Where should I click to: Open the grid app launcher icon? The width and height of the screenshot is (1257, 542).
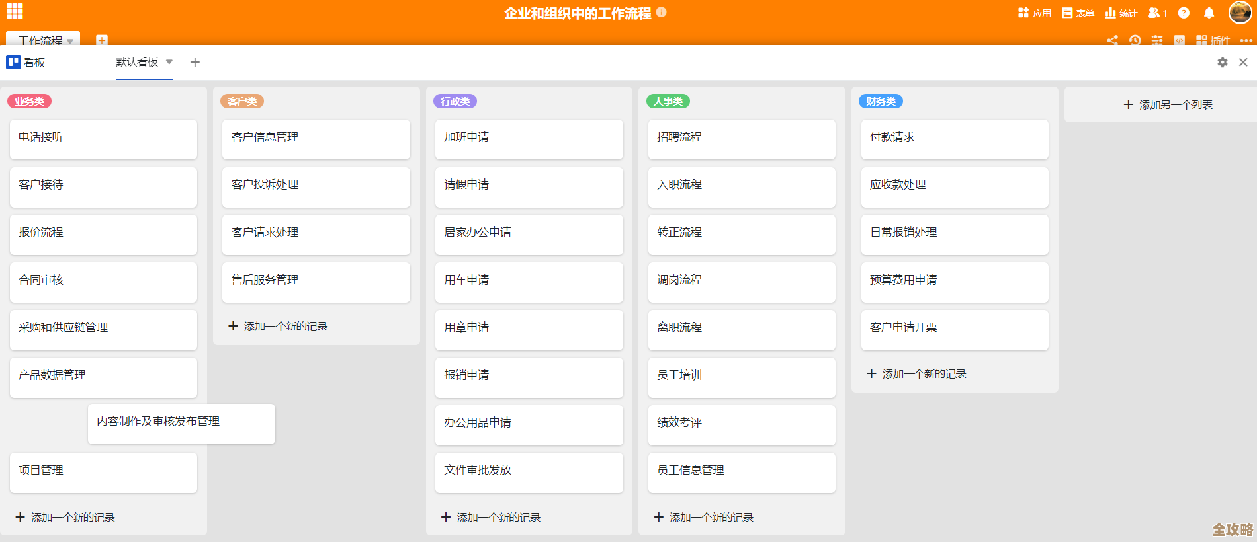coord(15,11)
